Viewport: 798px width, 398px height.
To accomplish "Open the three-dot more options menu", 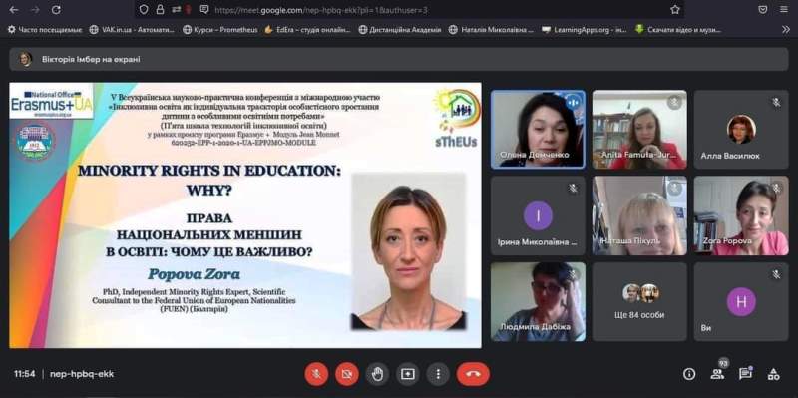I will click(438, 375).
